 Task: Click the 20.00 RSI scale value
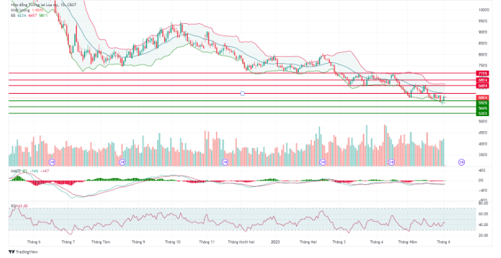pyautogui.click(x=483, y=236)
